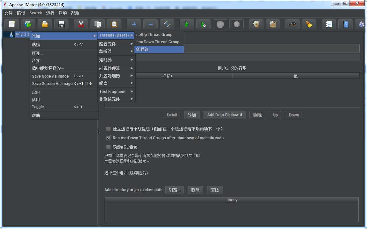The image size is (367, 229).
Task: Expand the 后置处理器 submenu
Action: pyautogui.click(x=116, y=76)
